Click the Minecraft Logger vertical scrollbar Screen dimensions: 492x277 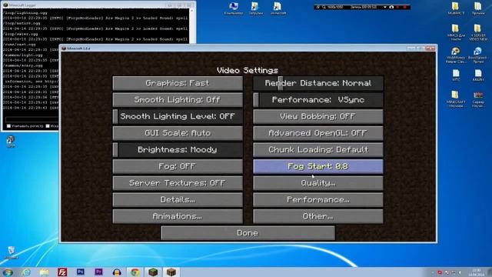click(x=191, y=25)
